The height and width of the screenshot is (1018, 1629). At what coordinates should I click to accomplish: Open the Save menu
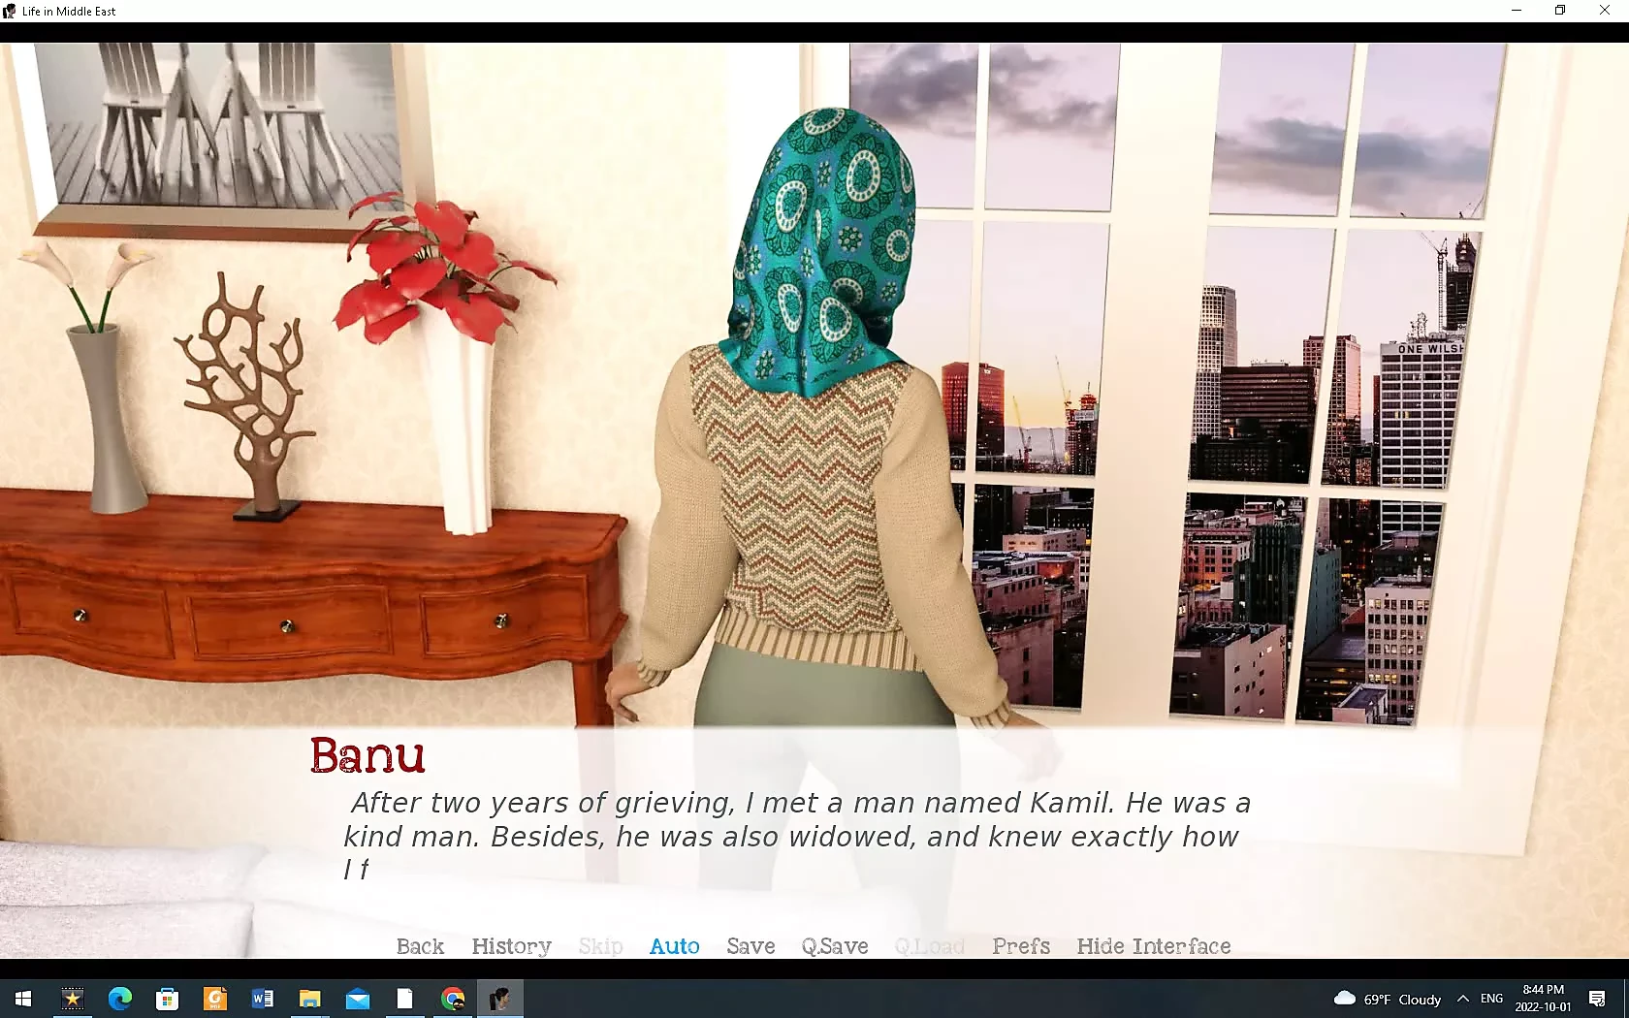click(x=751, y=946)
